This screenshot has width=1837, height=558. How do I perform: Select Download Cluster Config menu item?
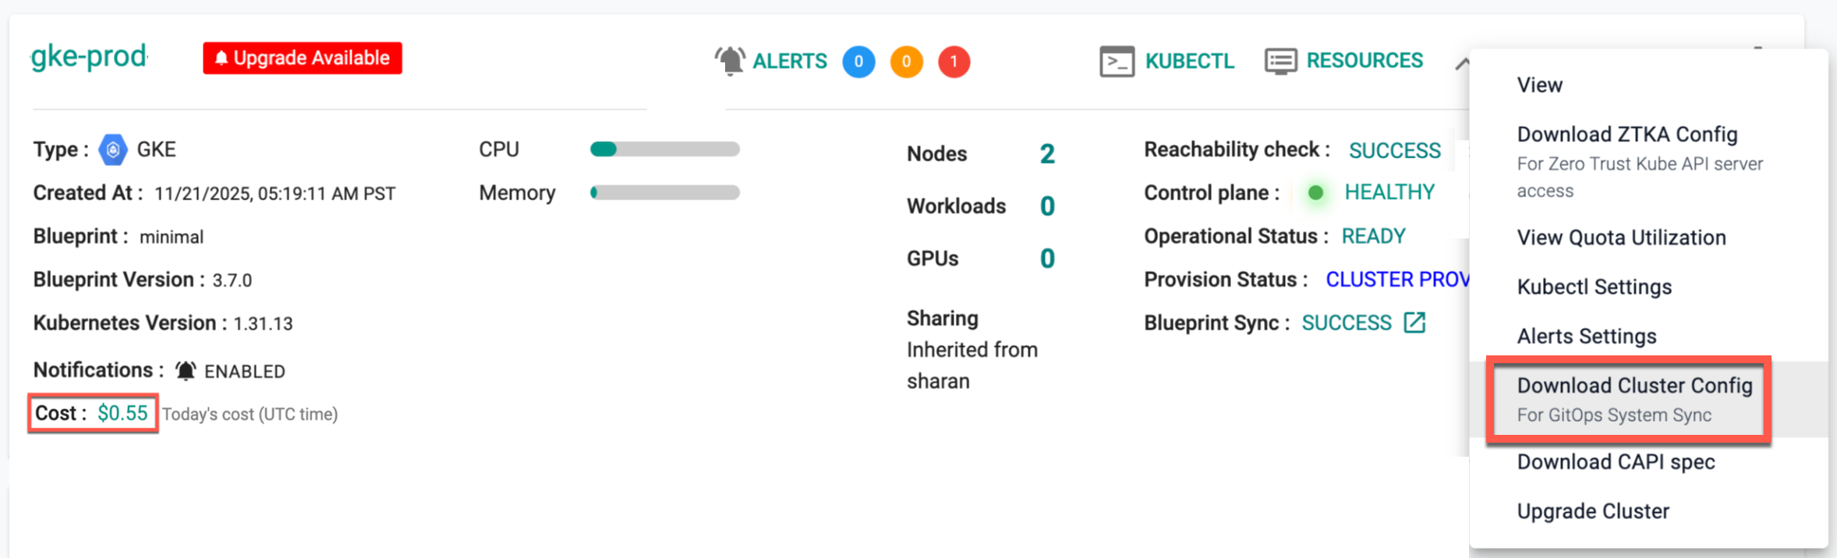tap(1633, 386)
